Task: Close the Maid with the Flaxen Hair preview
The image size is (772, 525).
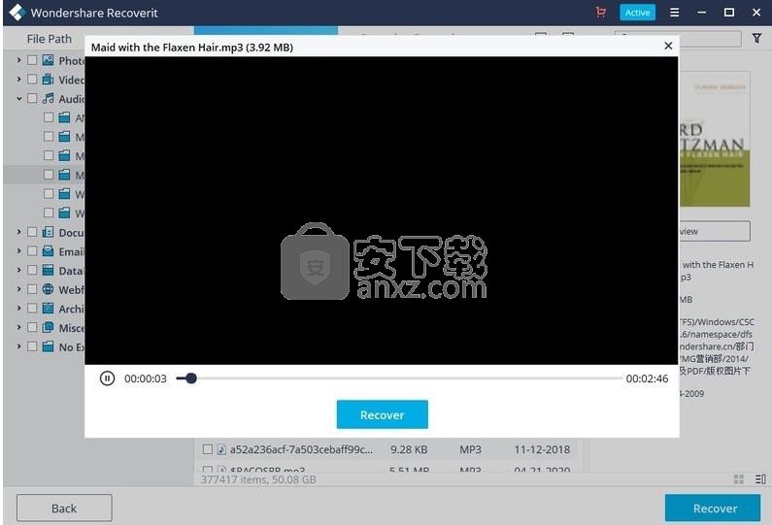Action: coord(668,46)
